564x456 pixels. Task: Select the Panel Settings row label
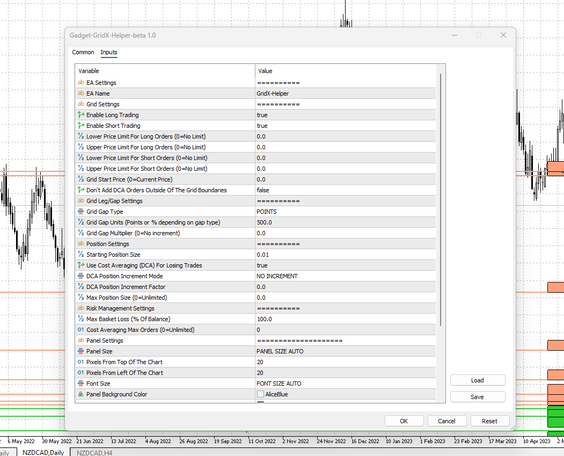coord(105,341)
